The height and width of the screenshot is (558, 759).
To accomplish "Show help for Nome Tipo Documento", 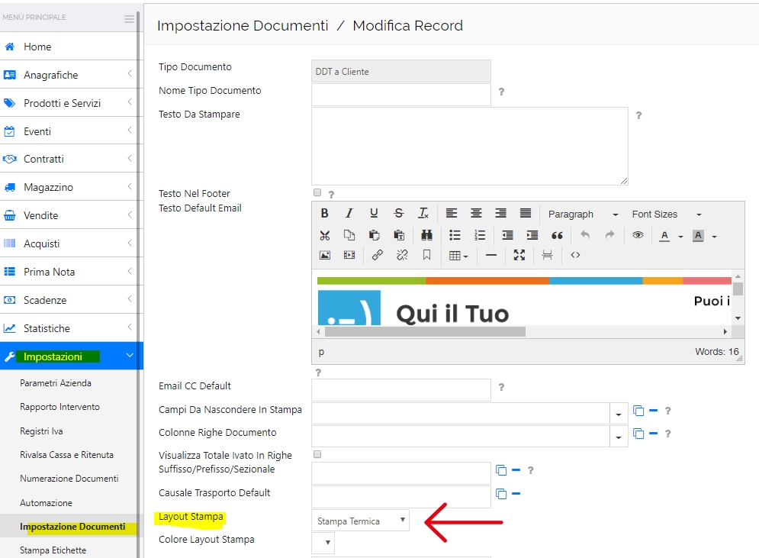I will [501, 92].
